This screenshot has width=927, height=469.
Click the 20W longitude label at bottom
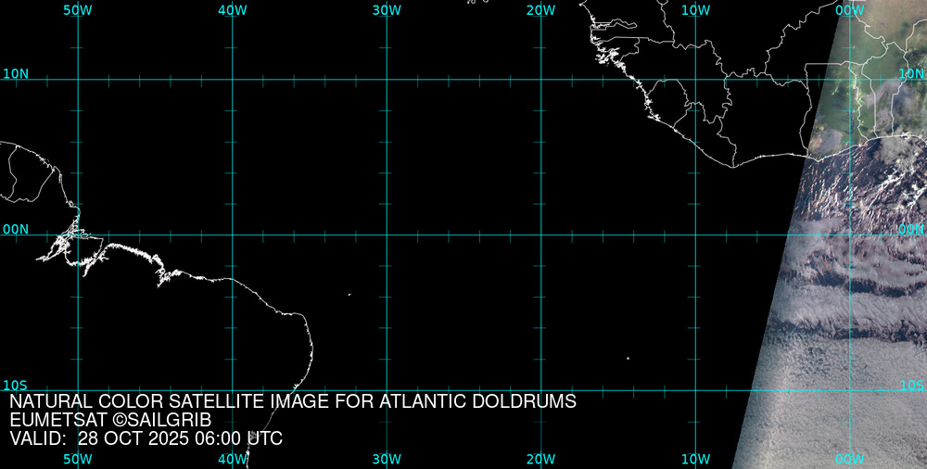point(540,459)
